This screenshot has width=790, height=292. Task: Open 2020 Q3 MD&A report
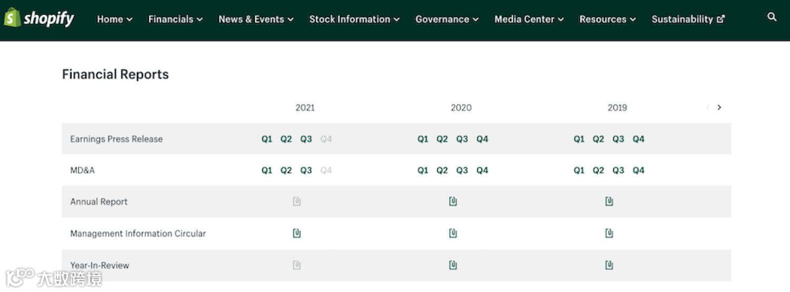tap(462, 170)
